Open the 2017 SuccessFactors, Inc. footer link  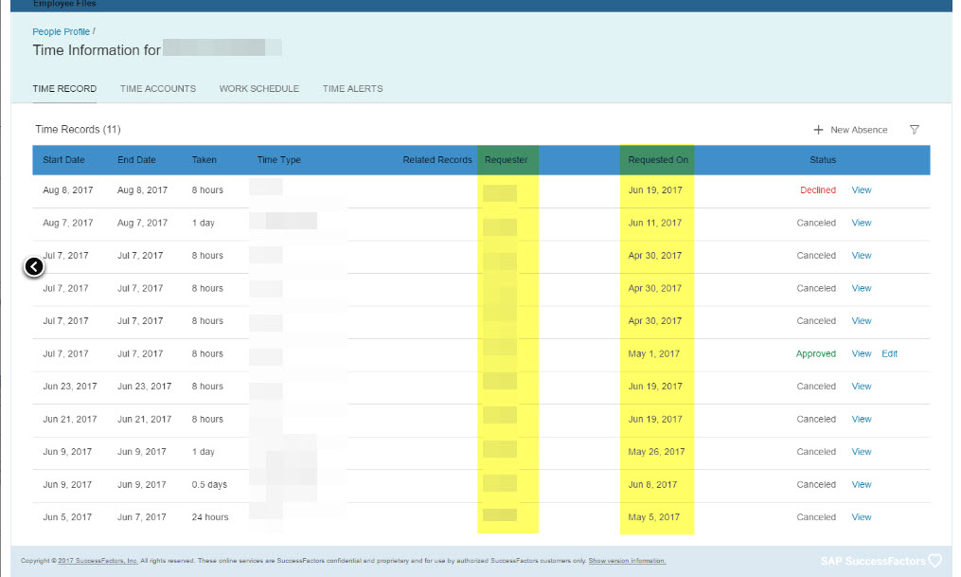(x=98, y=561)
